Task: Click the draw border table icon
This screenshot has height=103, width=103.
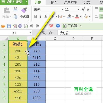Action: (60, 16)
